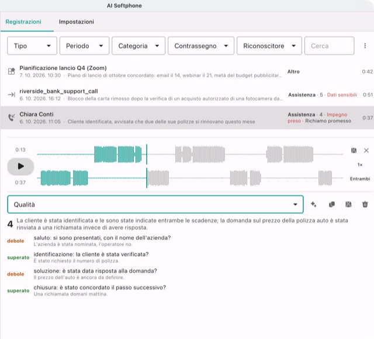Select the Pianificazione lancio Q4 (Zoom) recording

click(x=187, y=71)
